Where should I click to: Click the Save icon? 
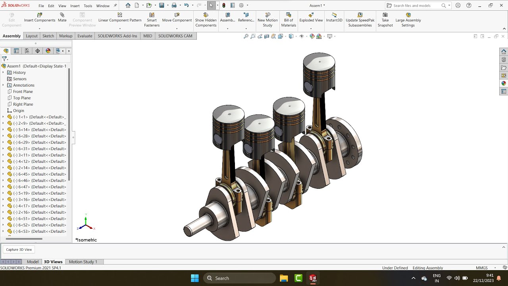162,6
